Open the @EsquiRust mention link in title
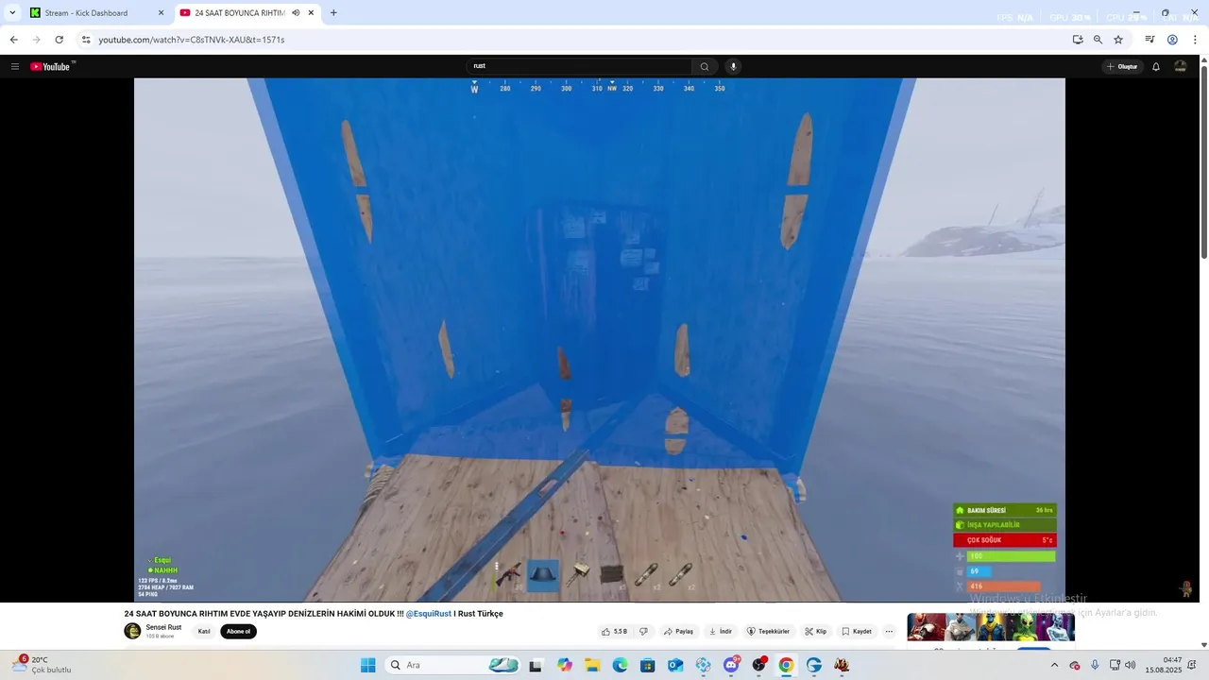The width and height of the screenshot is (1209, 680). (x=428, y=614)
